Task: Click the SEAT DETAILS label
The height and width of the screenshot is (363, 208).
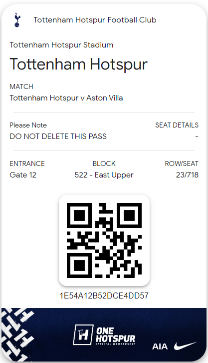Action: coord(177,125)
